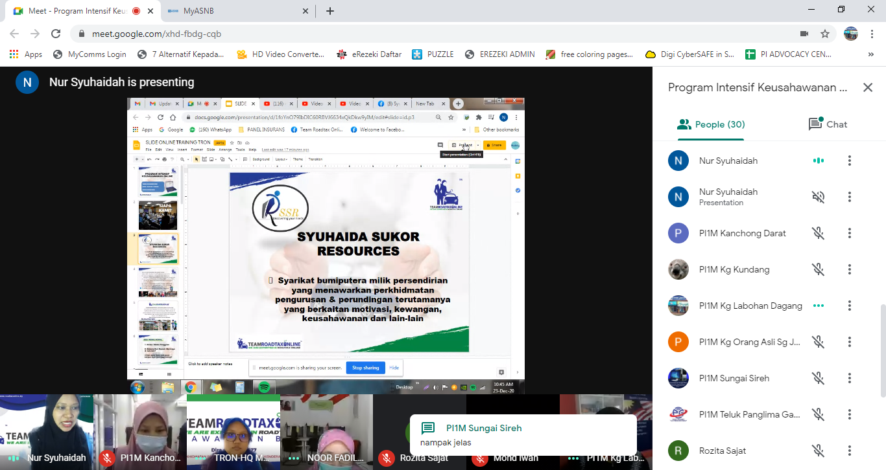Open chat notification from PI1M Sungai Sireh
Image resolution: width=886 pixels, height=470 pixels.
point(523,435)
